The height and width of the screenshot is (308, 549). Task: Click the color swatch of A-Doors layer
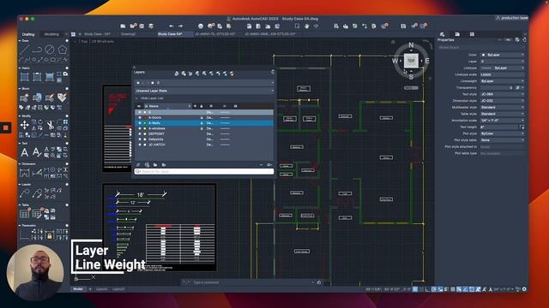tap(145, 118)
